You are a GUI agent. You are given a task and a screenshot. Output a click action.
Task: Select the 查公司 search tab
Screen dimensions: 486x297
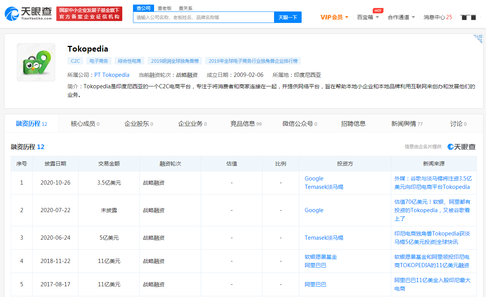point(144,8)
